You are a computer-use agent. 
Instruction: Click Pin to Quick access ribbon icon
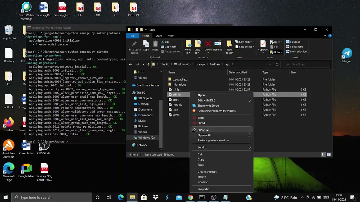pos(134,47)
